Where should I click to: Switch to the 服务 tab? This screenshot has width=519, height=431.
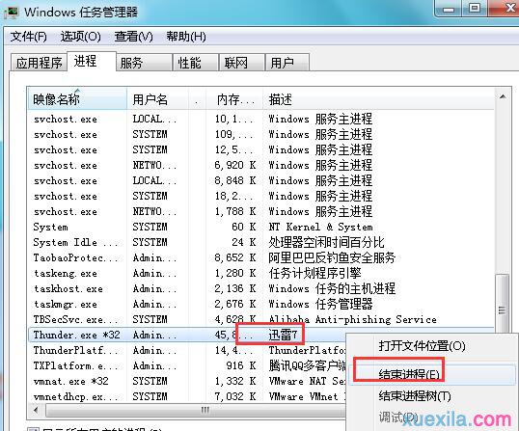(x=144, y=63)
